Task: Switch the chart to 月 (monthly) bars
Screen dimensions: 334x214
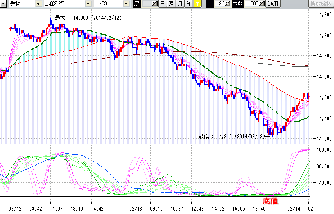Action: pyautogui.click(x=179, y=4)
